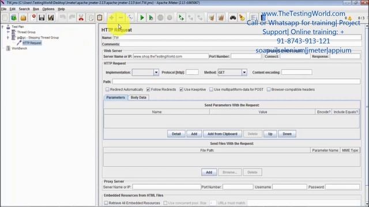Click the Toggle enable/disable toolbar icon
The width and height of the screenshot is (369, 207).
click(x=130, y=18)
